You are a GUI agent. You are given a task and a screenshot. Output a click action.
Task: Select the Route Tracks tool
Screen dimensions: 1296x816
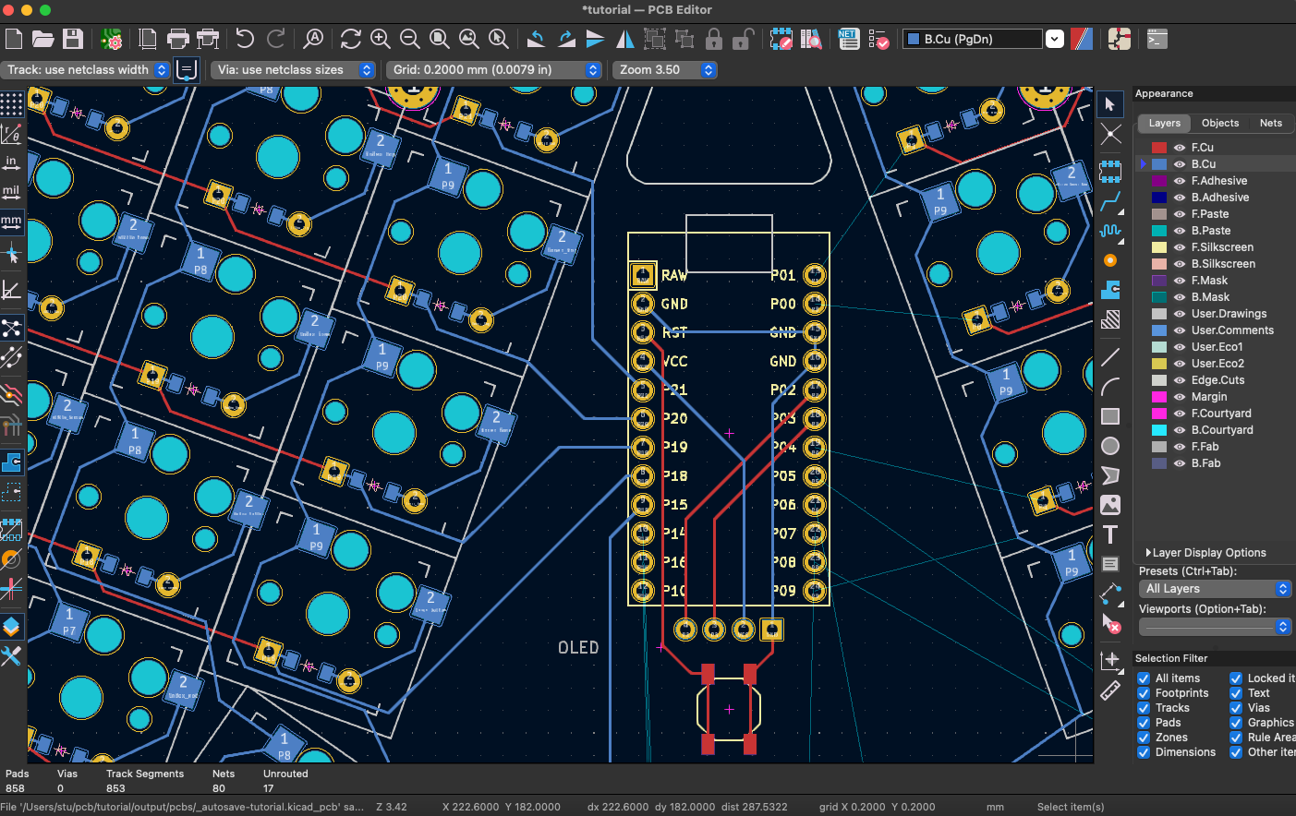click(1110, 201)
